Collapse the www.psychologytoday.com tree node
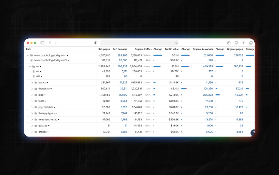 click(x=28, y=55)
